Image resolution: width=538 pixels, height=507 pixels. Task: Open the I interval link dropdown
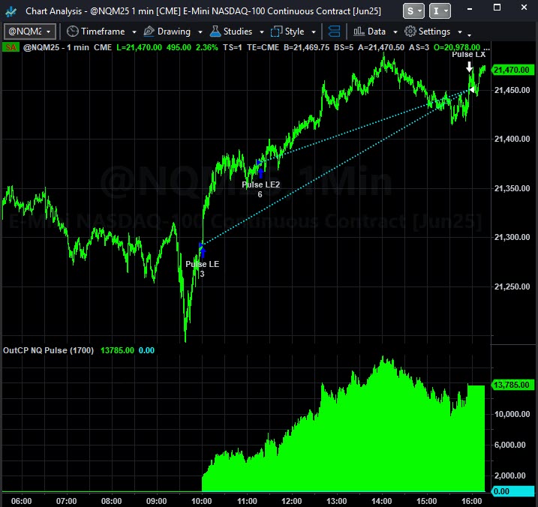[x=440, y=11]
